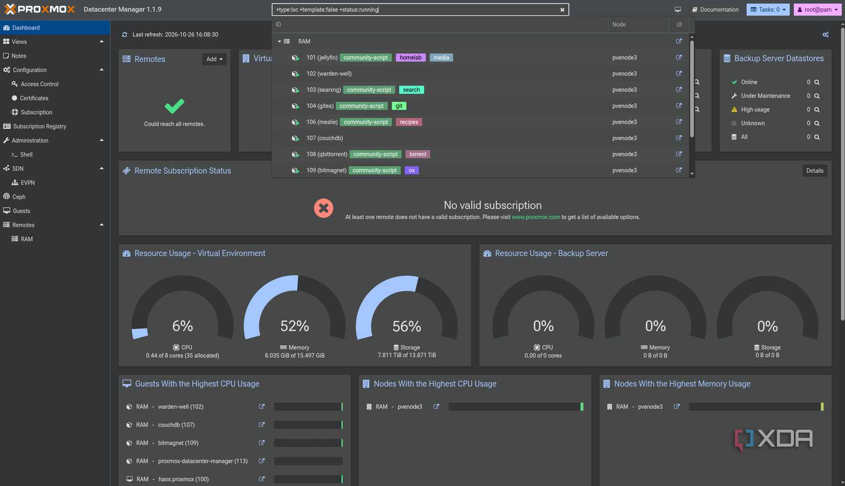845x486 pixels.
Task: Open link icon for pvenode3 CPU usage node
Action: (436, 407)
